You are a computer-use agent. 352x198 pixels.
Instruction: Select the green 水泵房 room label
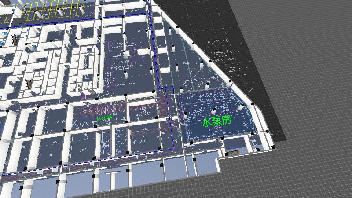pos(216,121)
